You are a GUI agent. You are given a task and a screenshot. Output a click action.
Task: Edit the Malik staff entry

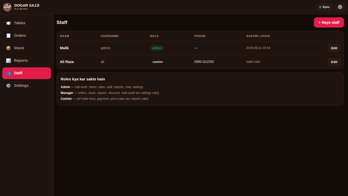[334, 48]
